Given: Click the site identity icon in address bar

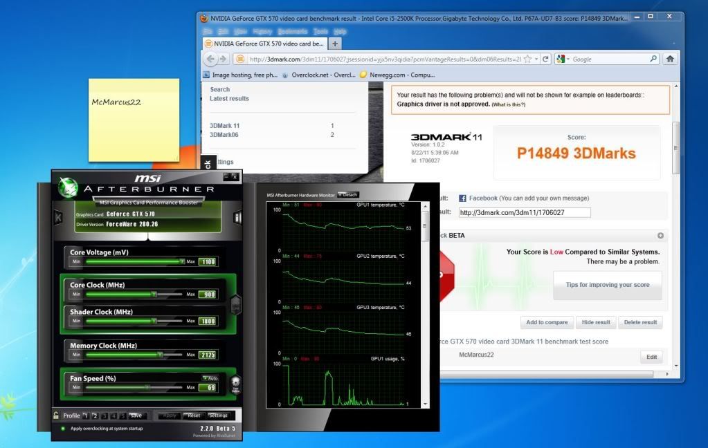Looking at the screenshot, I should [x=240, y=59].
